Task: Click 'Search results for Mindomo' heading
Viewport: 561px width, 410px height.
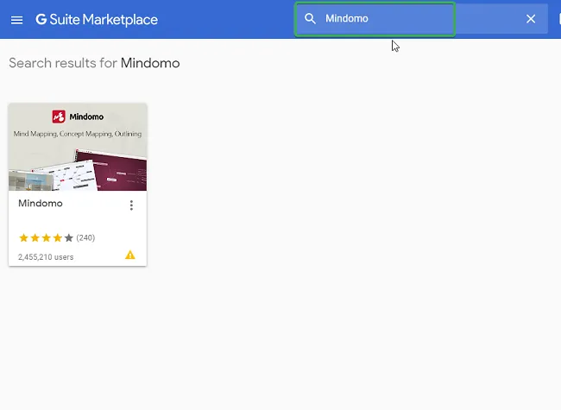Action: [94, 63]
